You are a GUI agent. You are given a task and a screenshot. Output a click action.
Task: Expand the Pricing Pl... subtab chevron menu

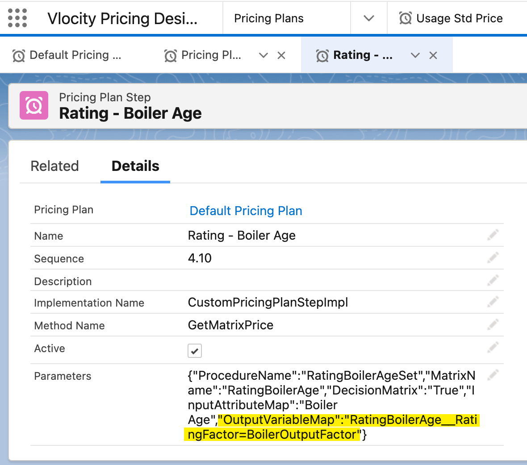pyautogui.click(x=263, y=55)
